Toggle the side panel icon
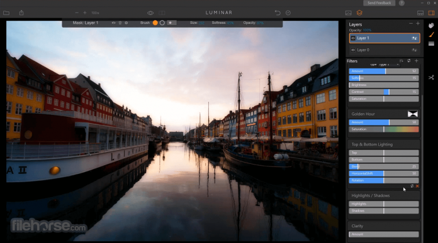The height and width of the screenshot is (243, 438). coord(432,13)
